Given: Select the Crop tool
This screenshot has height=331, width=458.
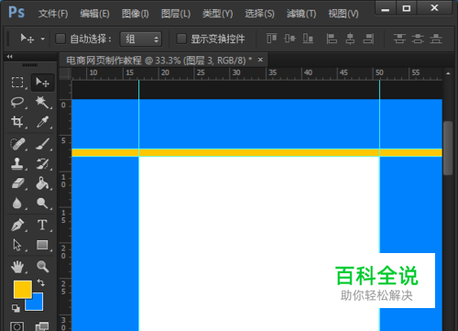Looking at the screenshot, I should [x=17, y=122].
